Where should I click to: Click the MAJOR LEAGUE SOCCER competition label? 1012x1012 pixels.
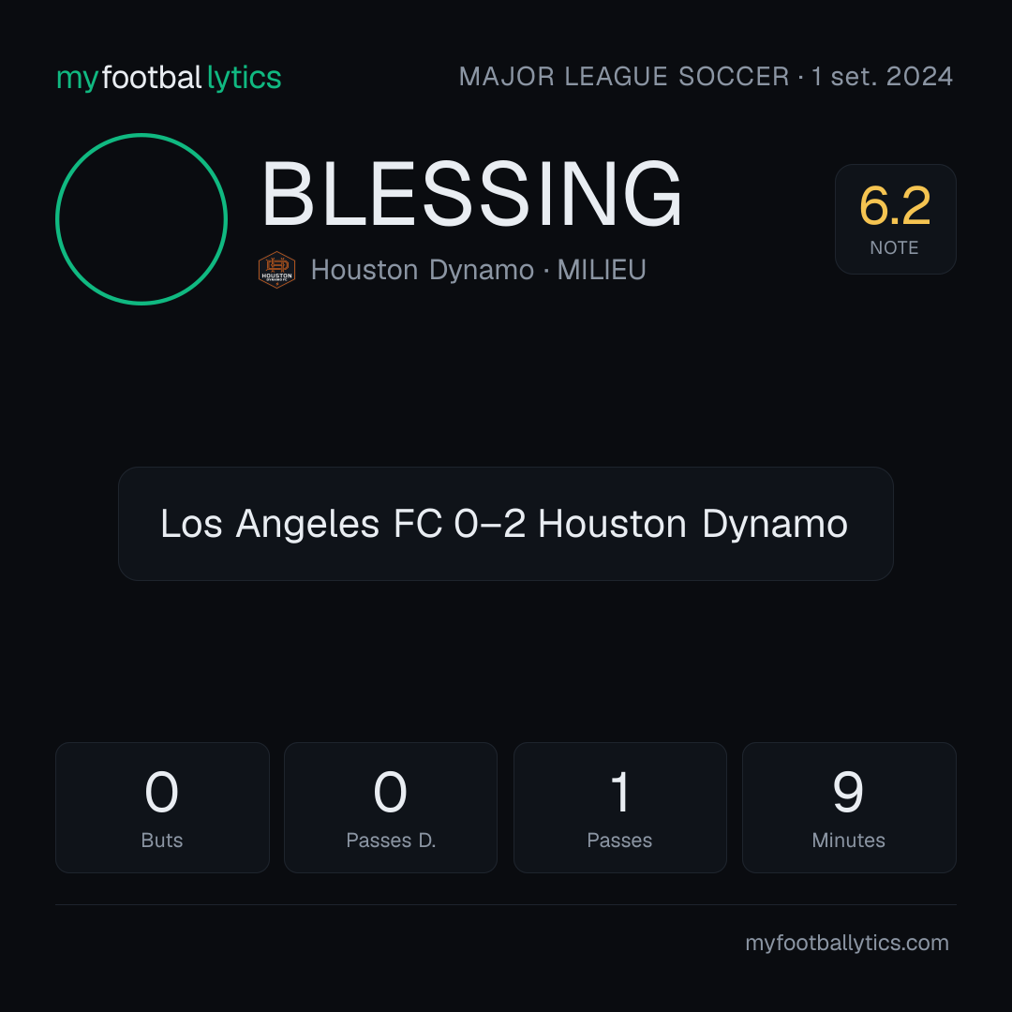[x=624, y=77]
